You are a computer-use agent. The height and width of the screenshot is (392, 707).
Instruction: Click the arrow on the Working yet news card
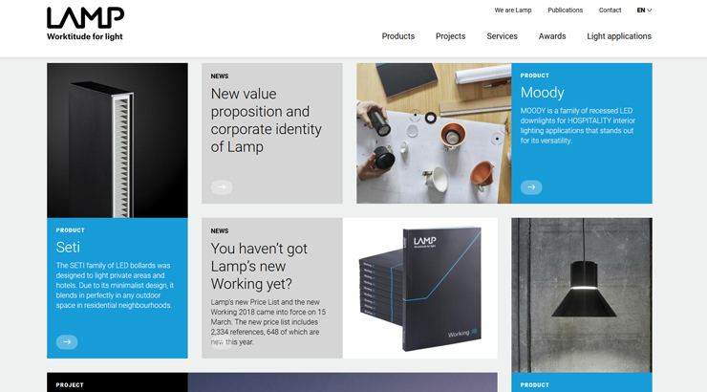(222, 342)
